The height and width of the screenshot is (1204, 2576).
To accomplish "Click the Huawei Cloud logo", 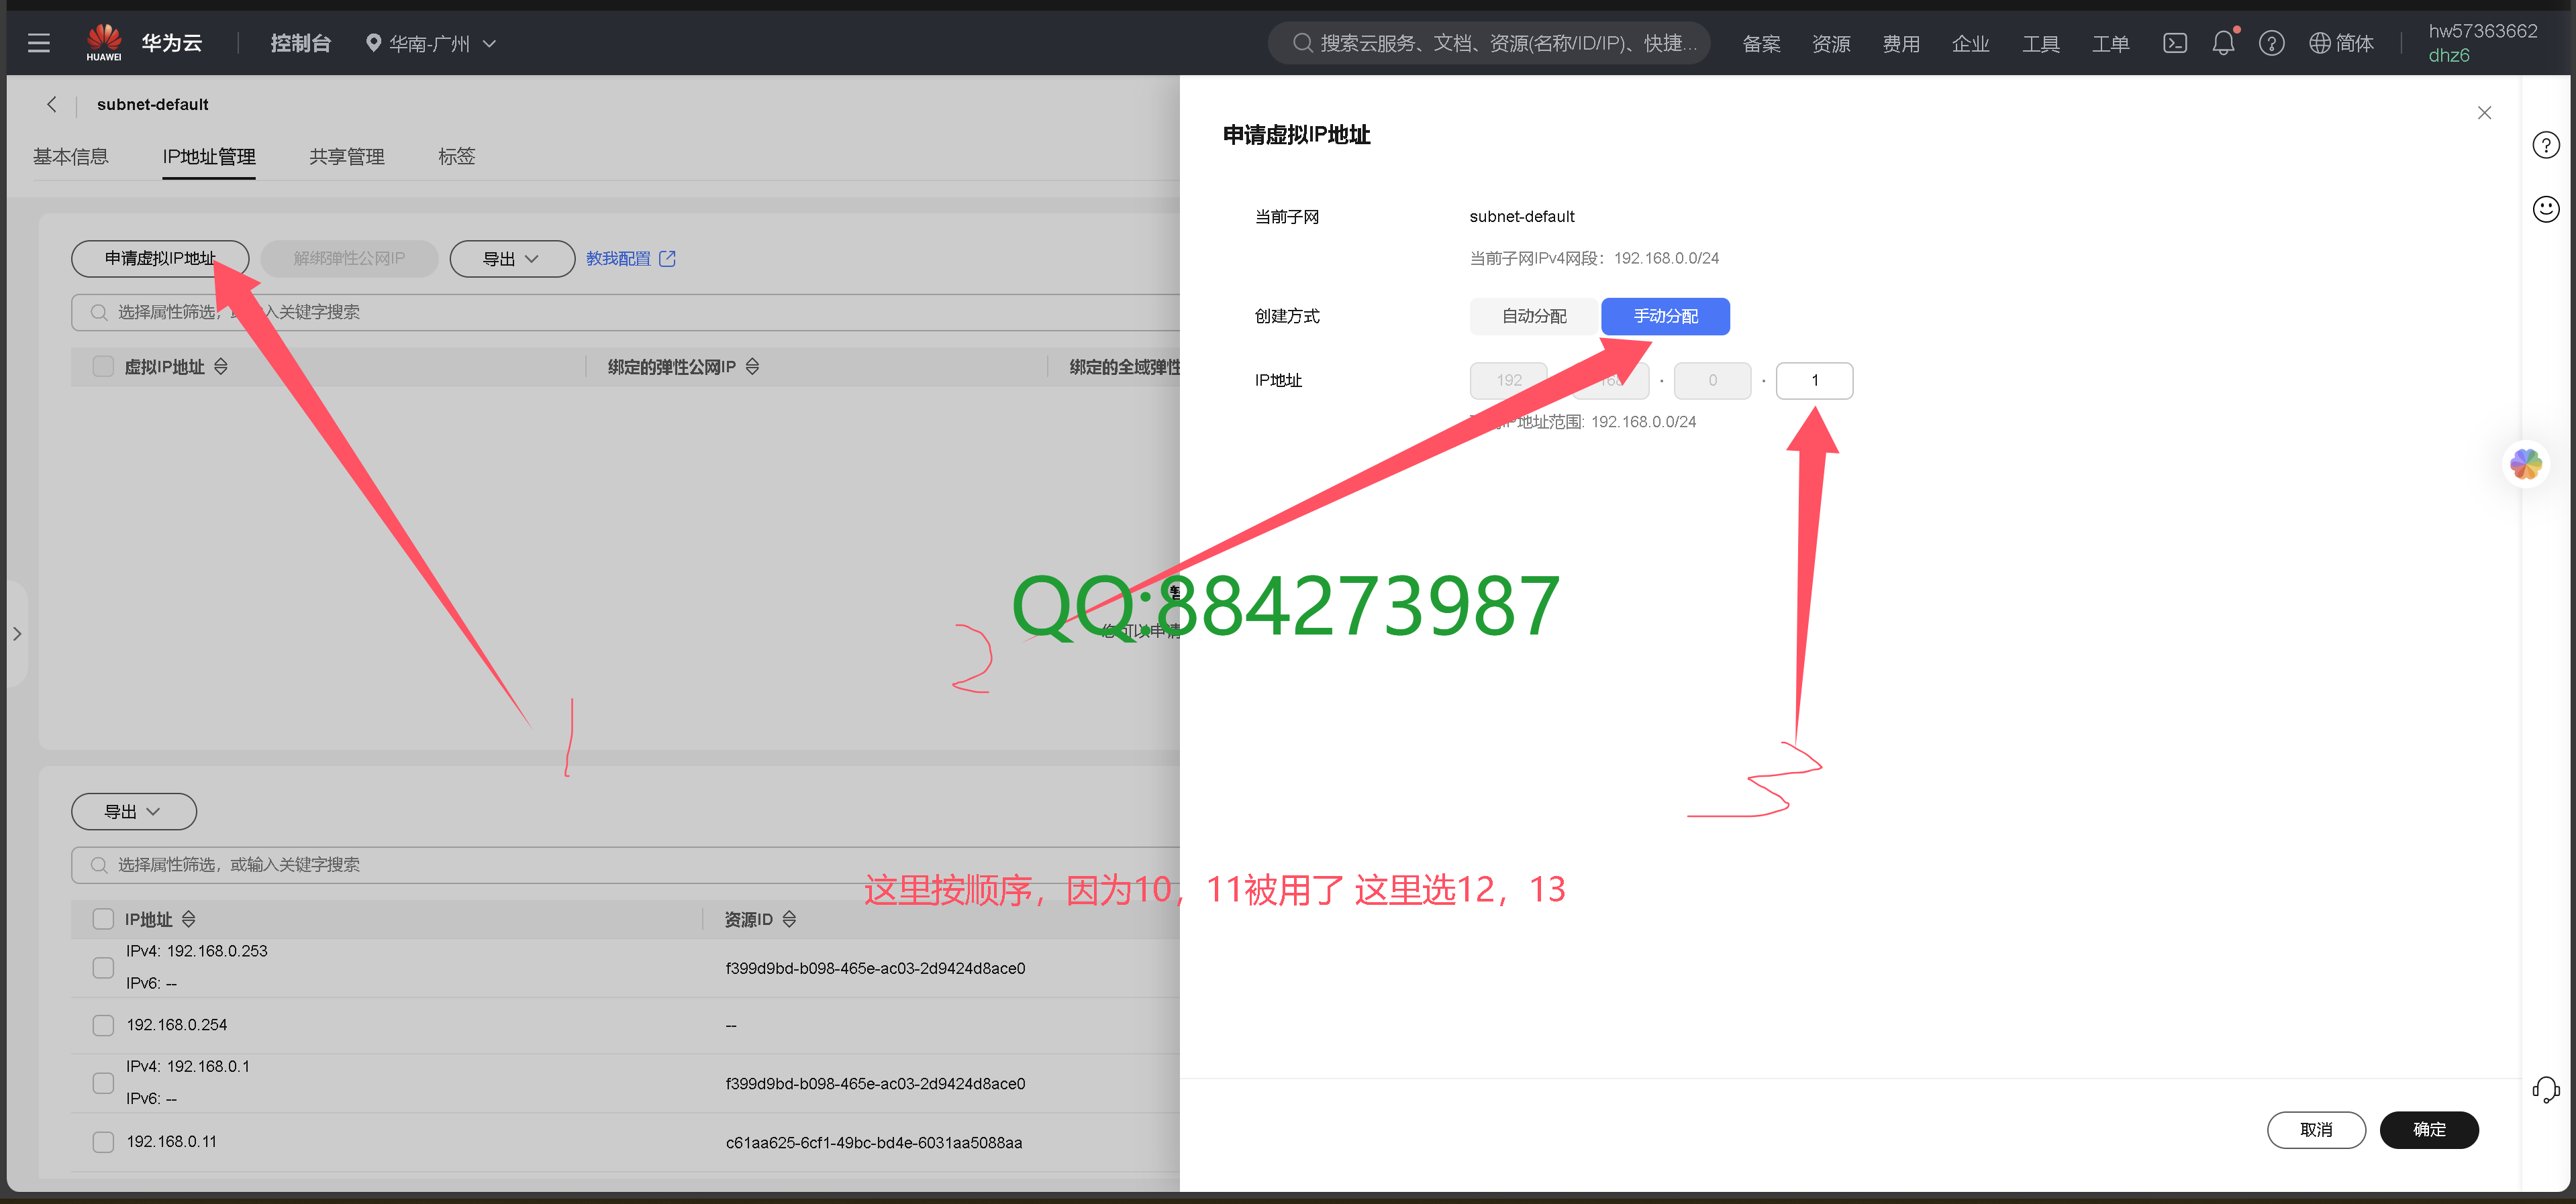I will click(104, 42).
